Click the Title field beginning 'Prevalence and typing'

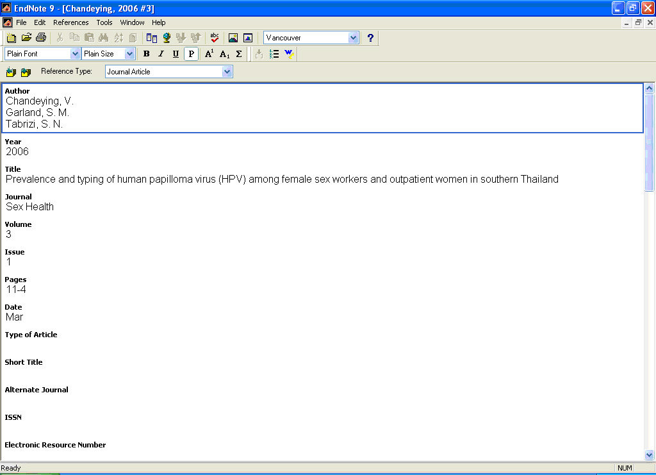click(x=282, y=179)
